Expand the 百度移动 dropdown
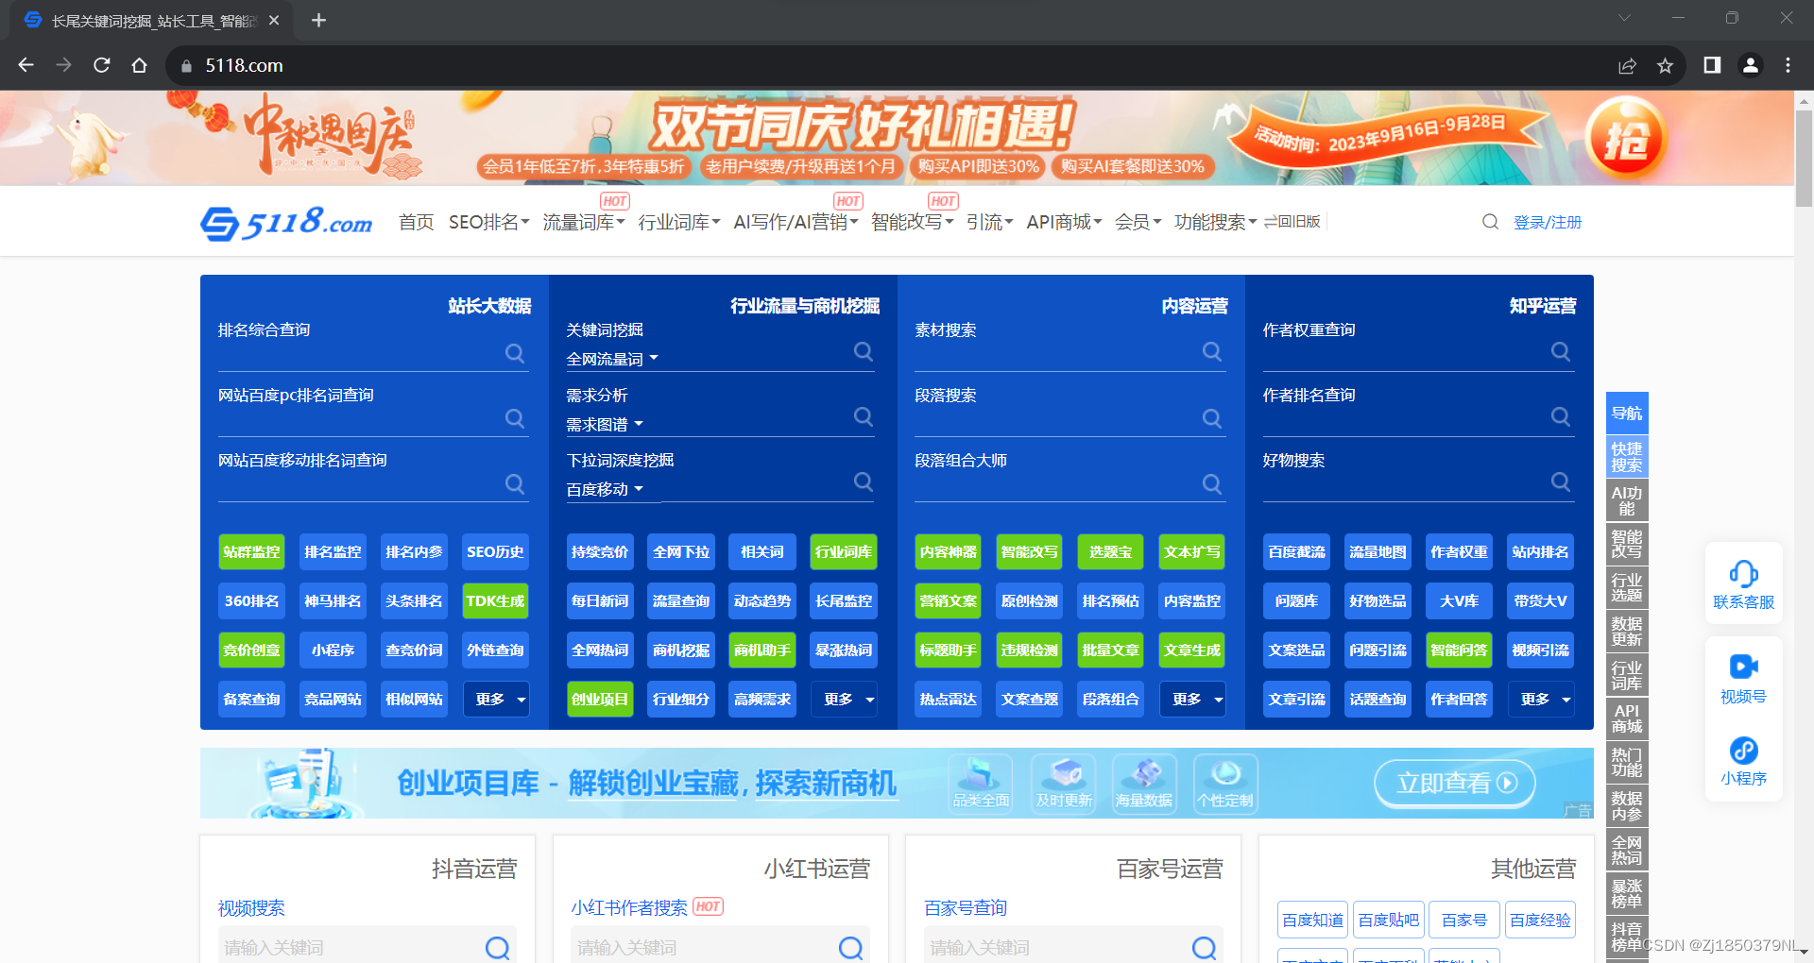 pyautogui.click(x=605, y=489)
